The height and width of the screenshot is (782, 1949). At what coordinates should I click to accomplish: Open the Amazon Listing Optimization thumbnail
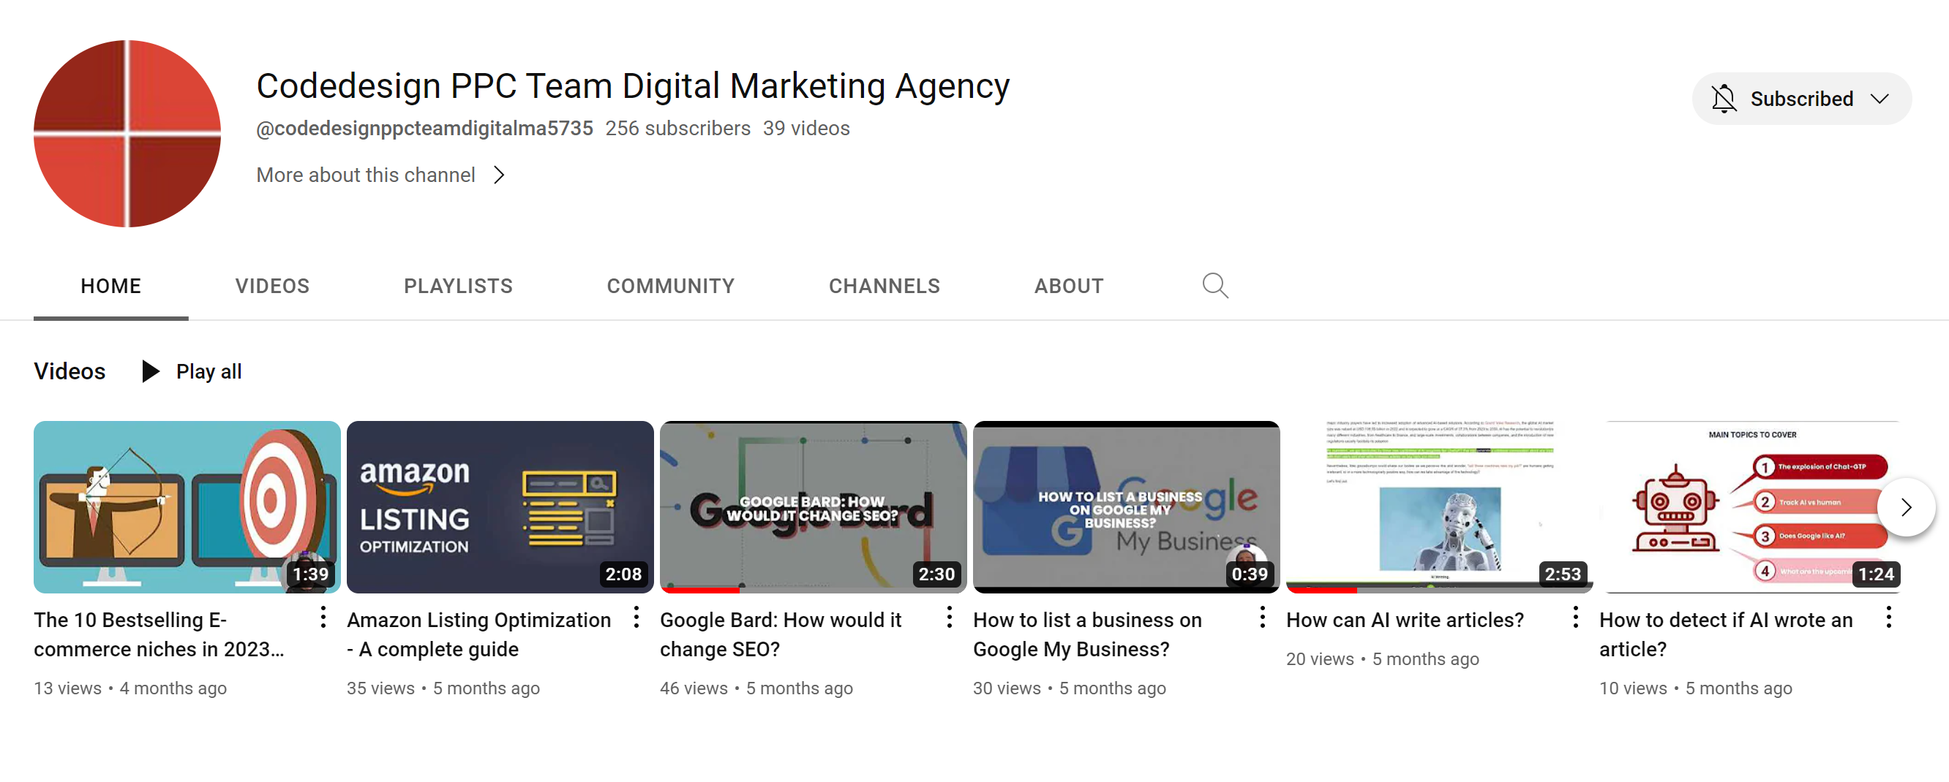point(500,506)
